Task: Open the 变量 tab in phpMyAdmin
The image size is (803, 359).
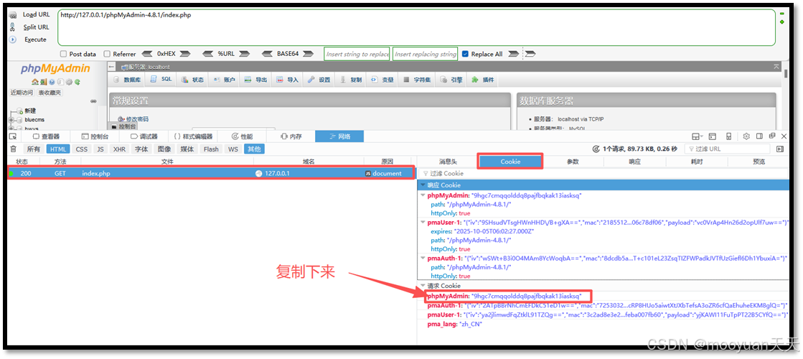Action: pyautogui.click(x=382, y=80)
